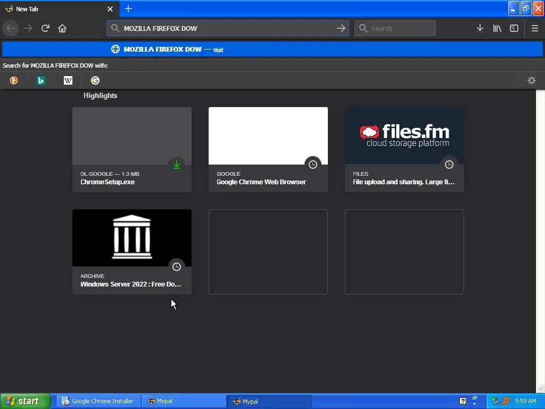Click the Search input box

coord(395,28)
